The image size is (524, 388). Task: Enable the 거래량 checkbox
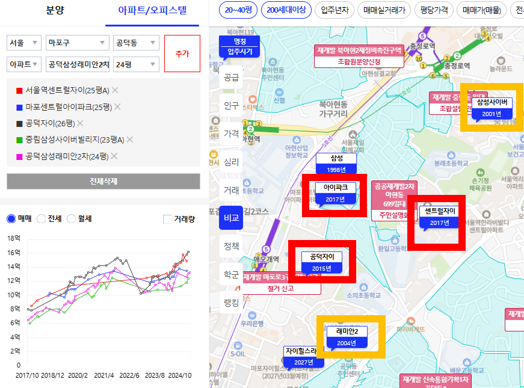(167, 219)
